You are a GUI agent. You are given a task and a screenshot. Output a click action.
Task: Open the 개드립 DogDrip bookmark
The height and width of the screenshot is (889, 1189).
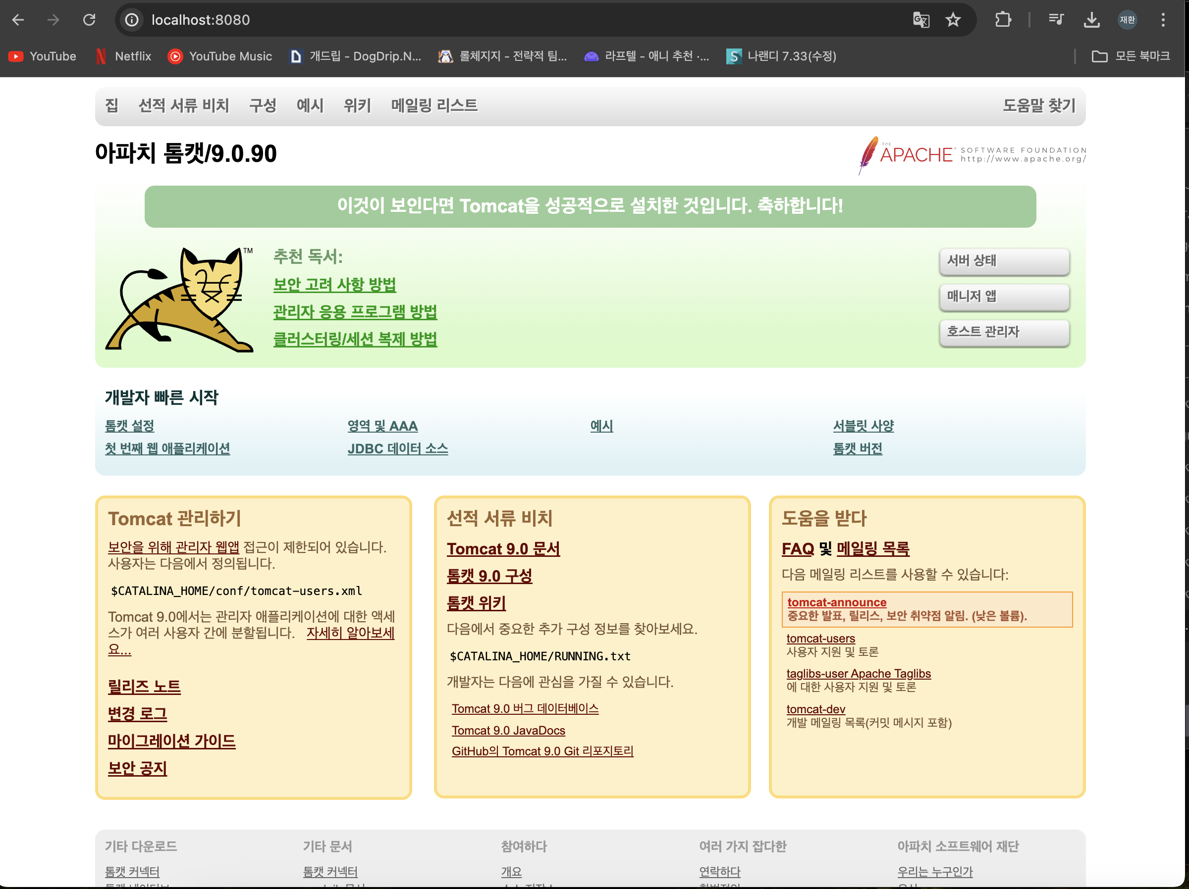(355, 56)
